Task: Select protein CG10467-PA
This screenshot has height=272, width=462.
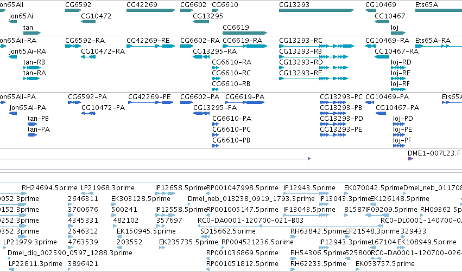Action: point(397,108)
